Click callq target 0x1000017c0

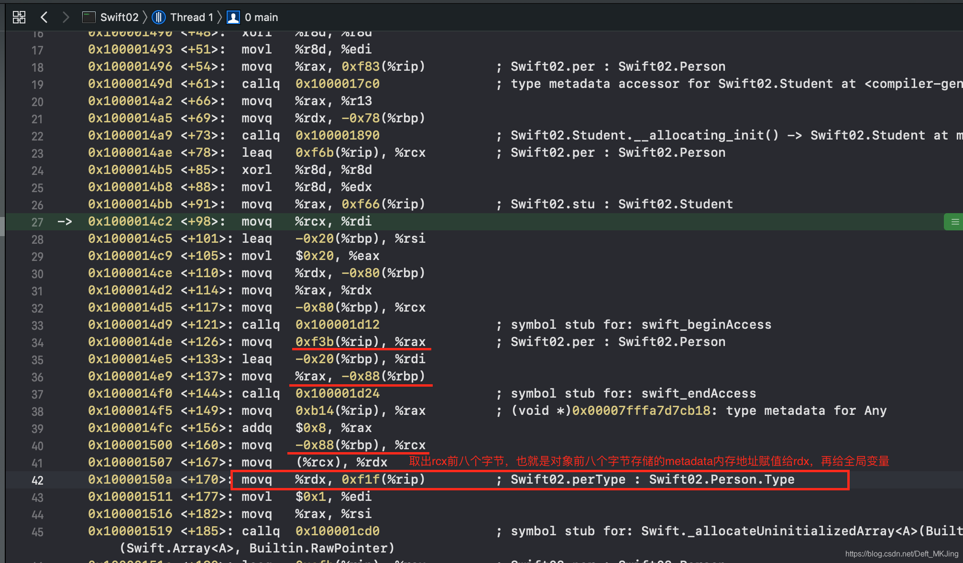(x=338, y=84)
